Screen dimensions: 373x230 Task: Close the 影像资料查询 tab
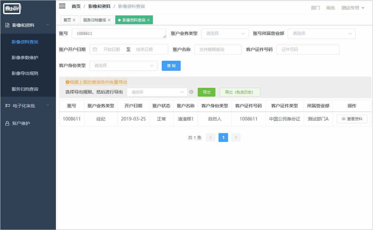click(148, 20)
